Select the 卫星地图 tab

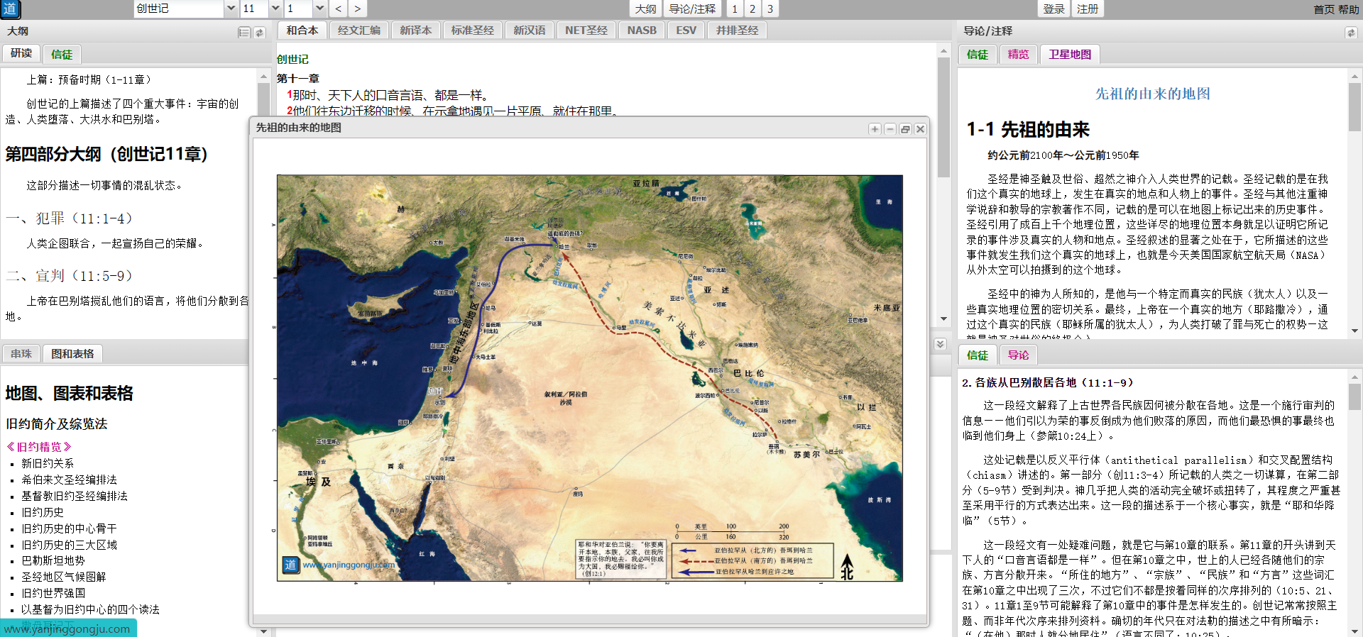(x=1070, y=55)
